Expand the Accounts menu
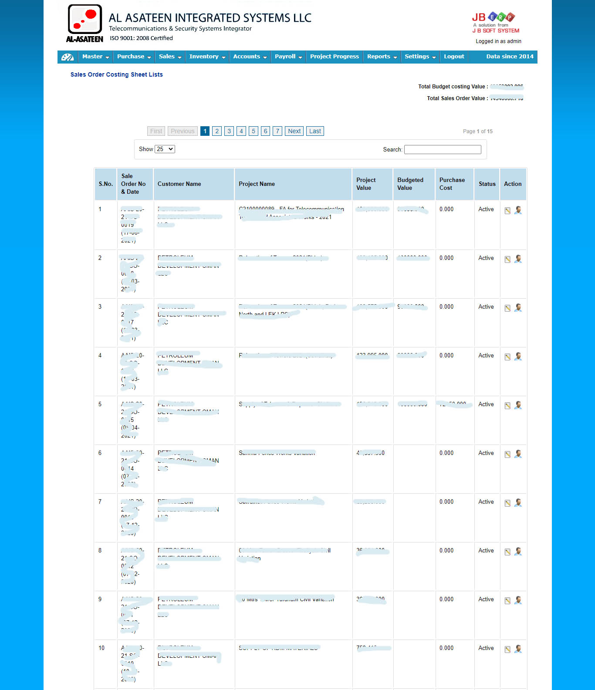 [x=250, y=57]
